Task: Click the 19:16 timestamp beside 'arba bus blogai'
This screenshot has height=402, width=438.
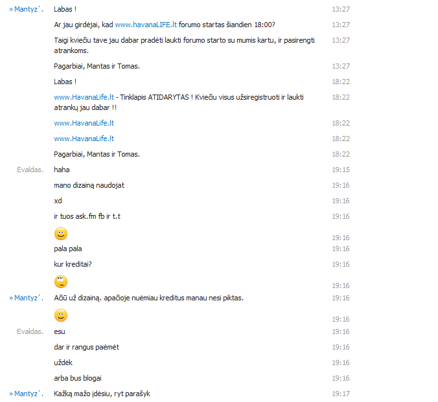Action: coord(341,378)
